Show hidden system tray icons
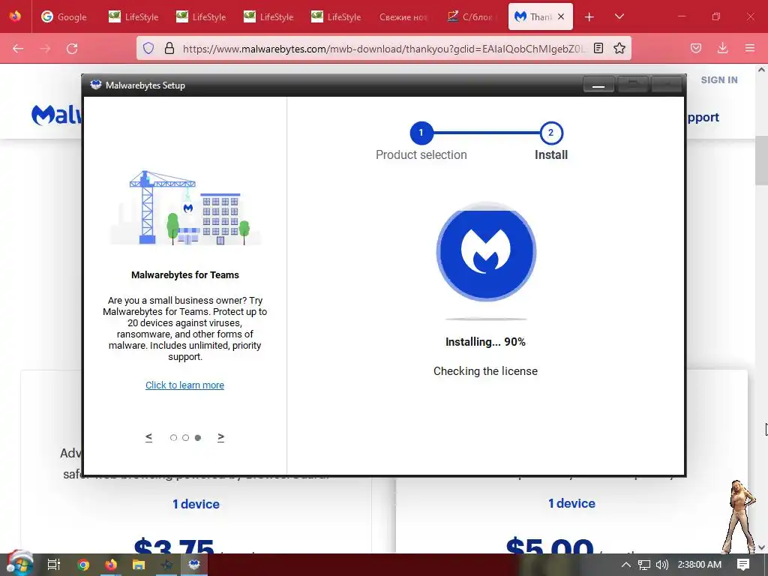 [626, 564]
